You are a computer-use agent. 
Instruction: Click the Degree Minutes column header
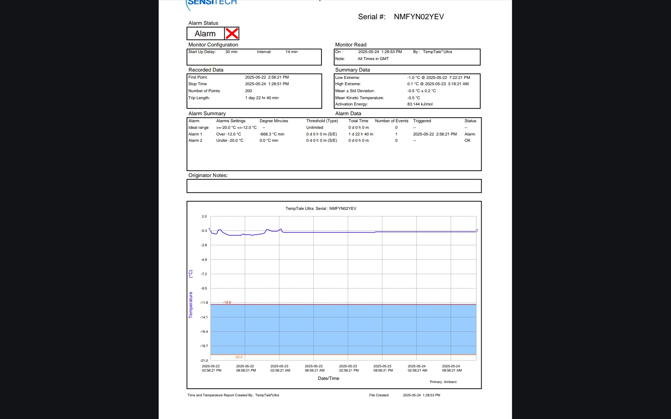(274, 121)
